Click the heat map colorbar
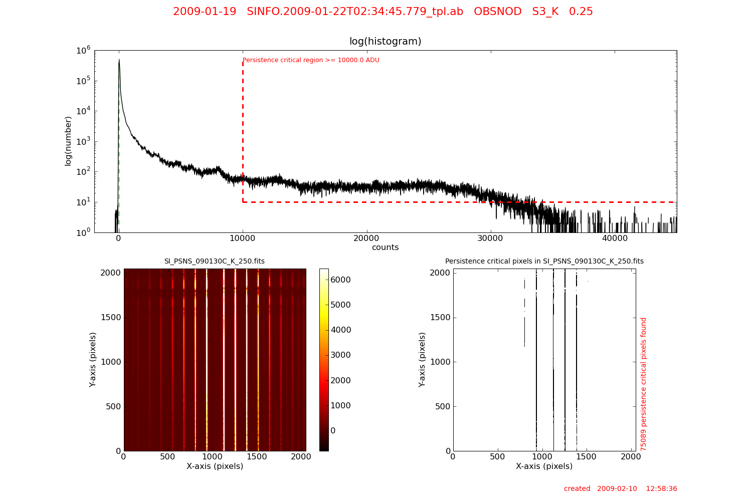The image size is (752, 501). click(324, 360)
